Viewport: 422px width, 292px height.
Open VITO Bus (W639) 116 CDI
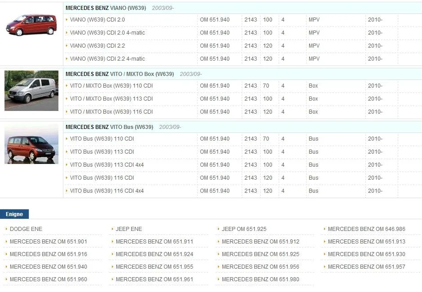point(102,178)
